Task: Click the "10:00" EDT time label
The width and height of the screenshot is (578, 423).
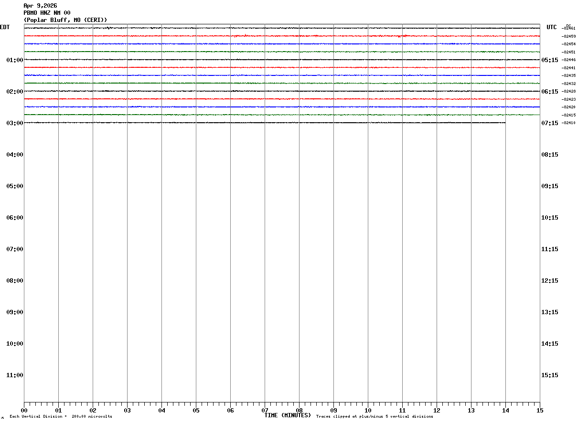Action: click(15, 344)
